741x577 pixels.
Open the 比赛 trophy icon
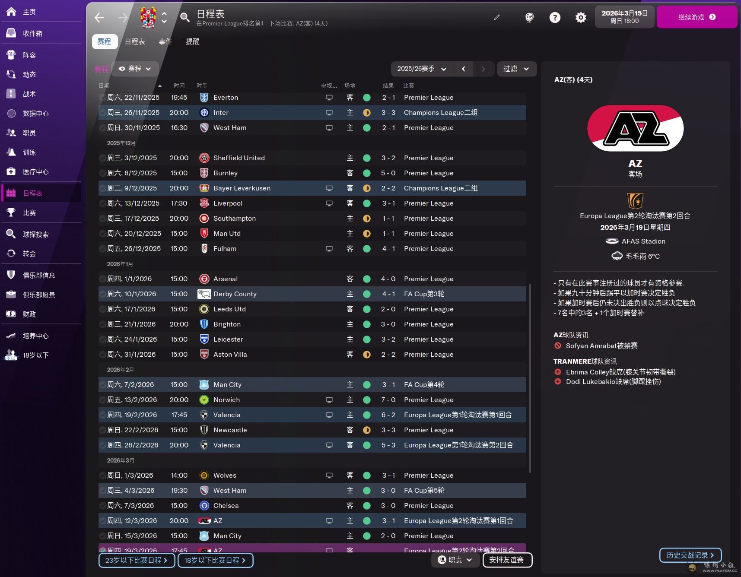(11, 212)
